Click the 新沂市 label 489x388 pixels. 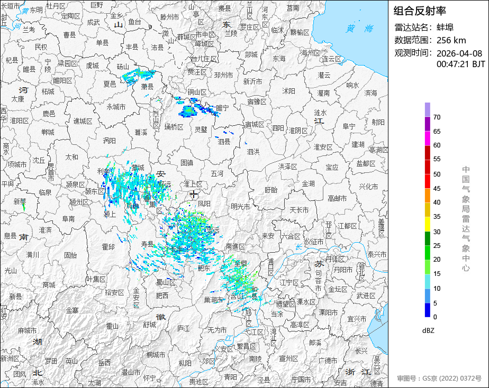point(252,81)
